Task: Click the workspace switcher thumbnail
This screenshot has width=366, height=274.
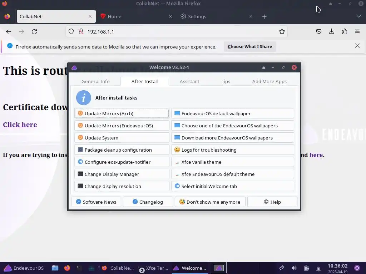Action: [x=218, y=268]
